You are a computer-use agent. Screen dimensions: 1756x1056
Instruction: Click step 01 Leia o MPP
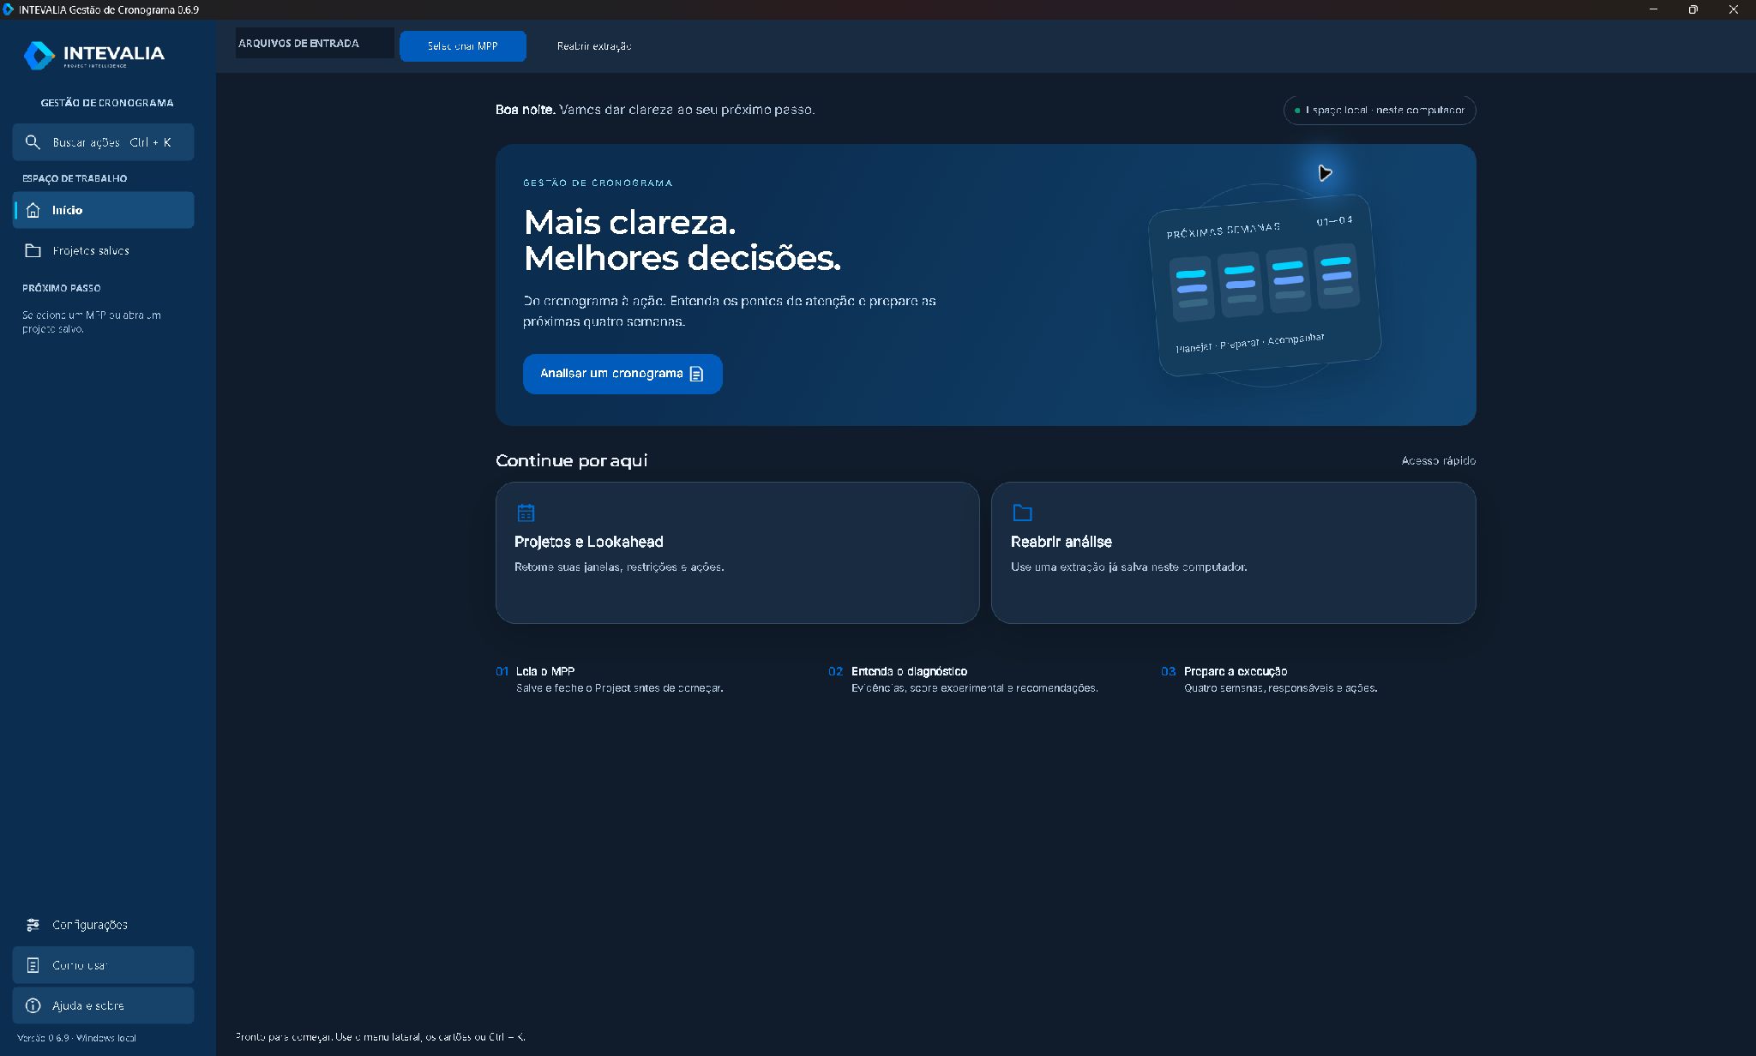610,679
